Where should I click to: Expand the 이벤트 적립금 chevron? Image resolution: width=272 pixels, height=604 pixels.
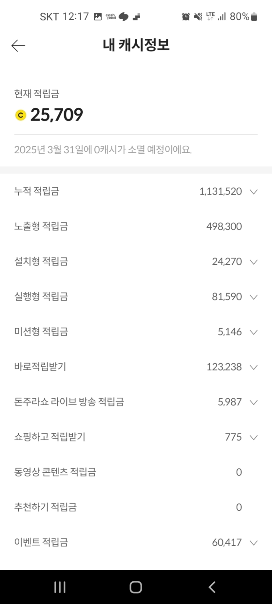253,542
